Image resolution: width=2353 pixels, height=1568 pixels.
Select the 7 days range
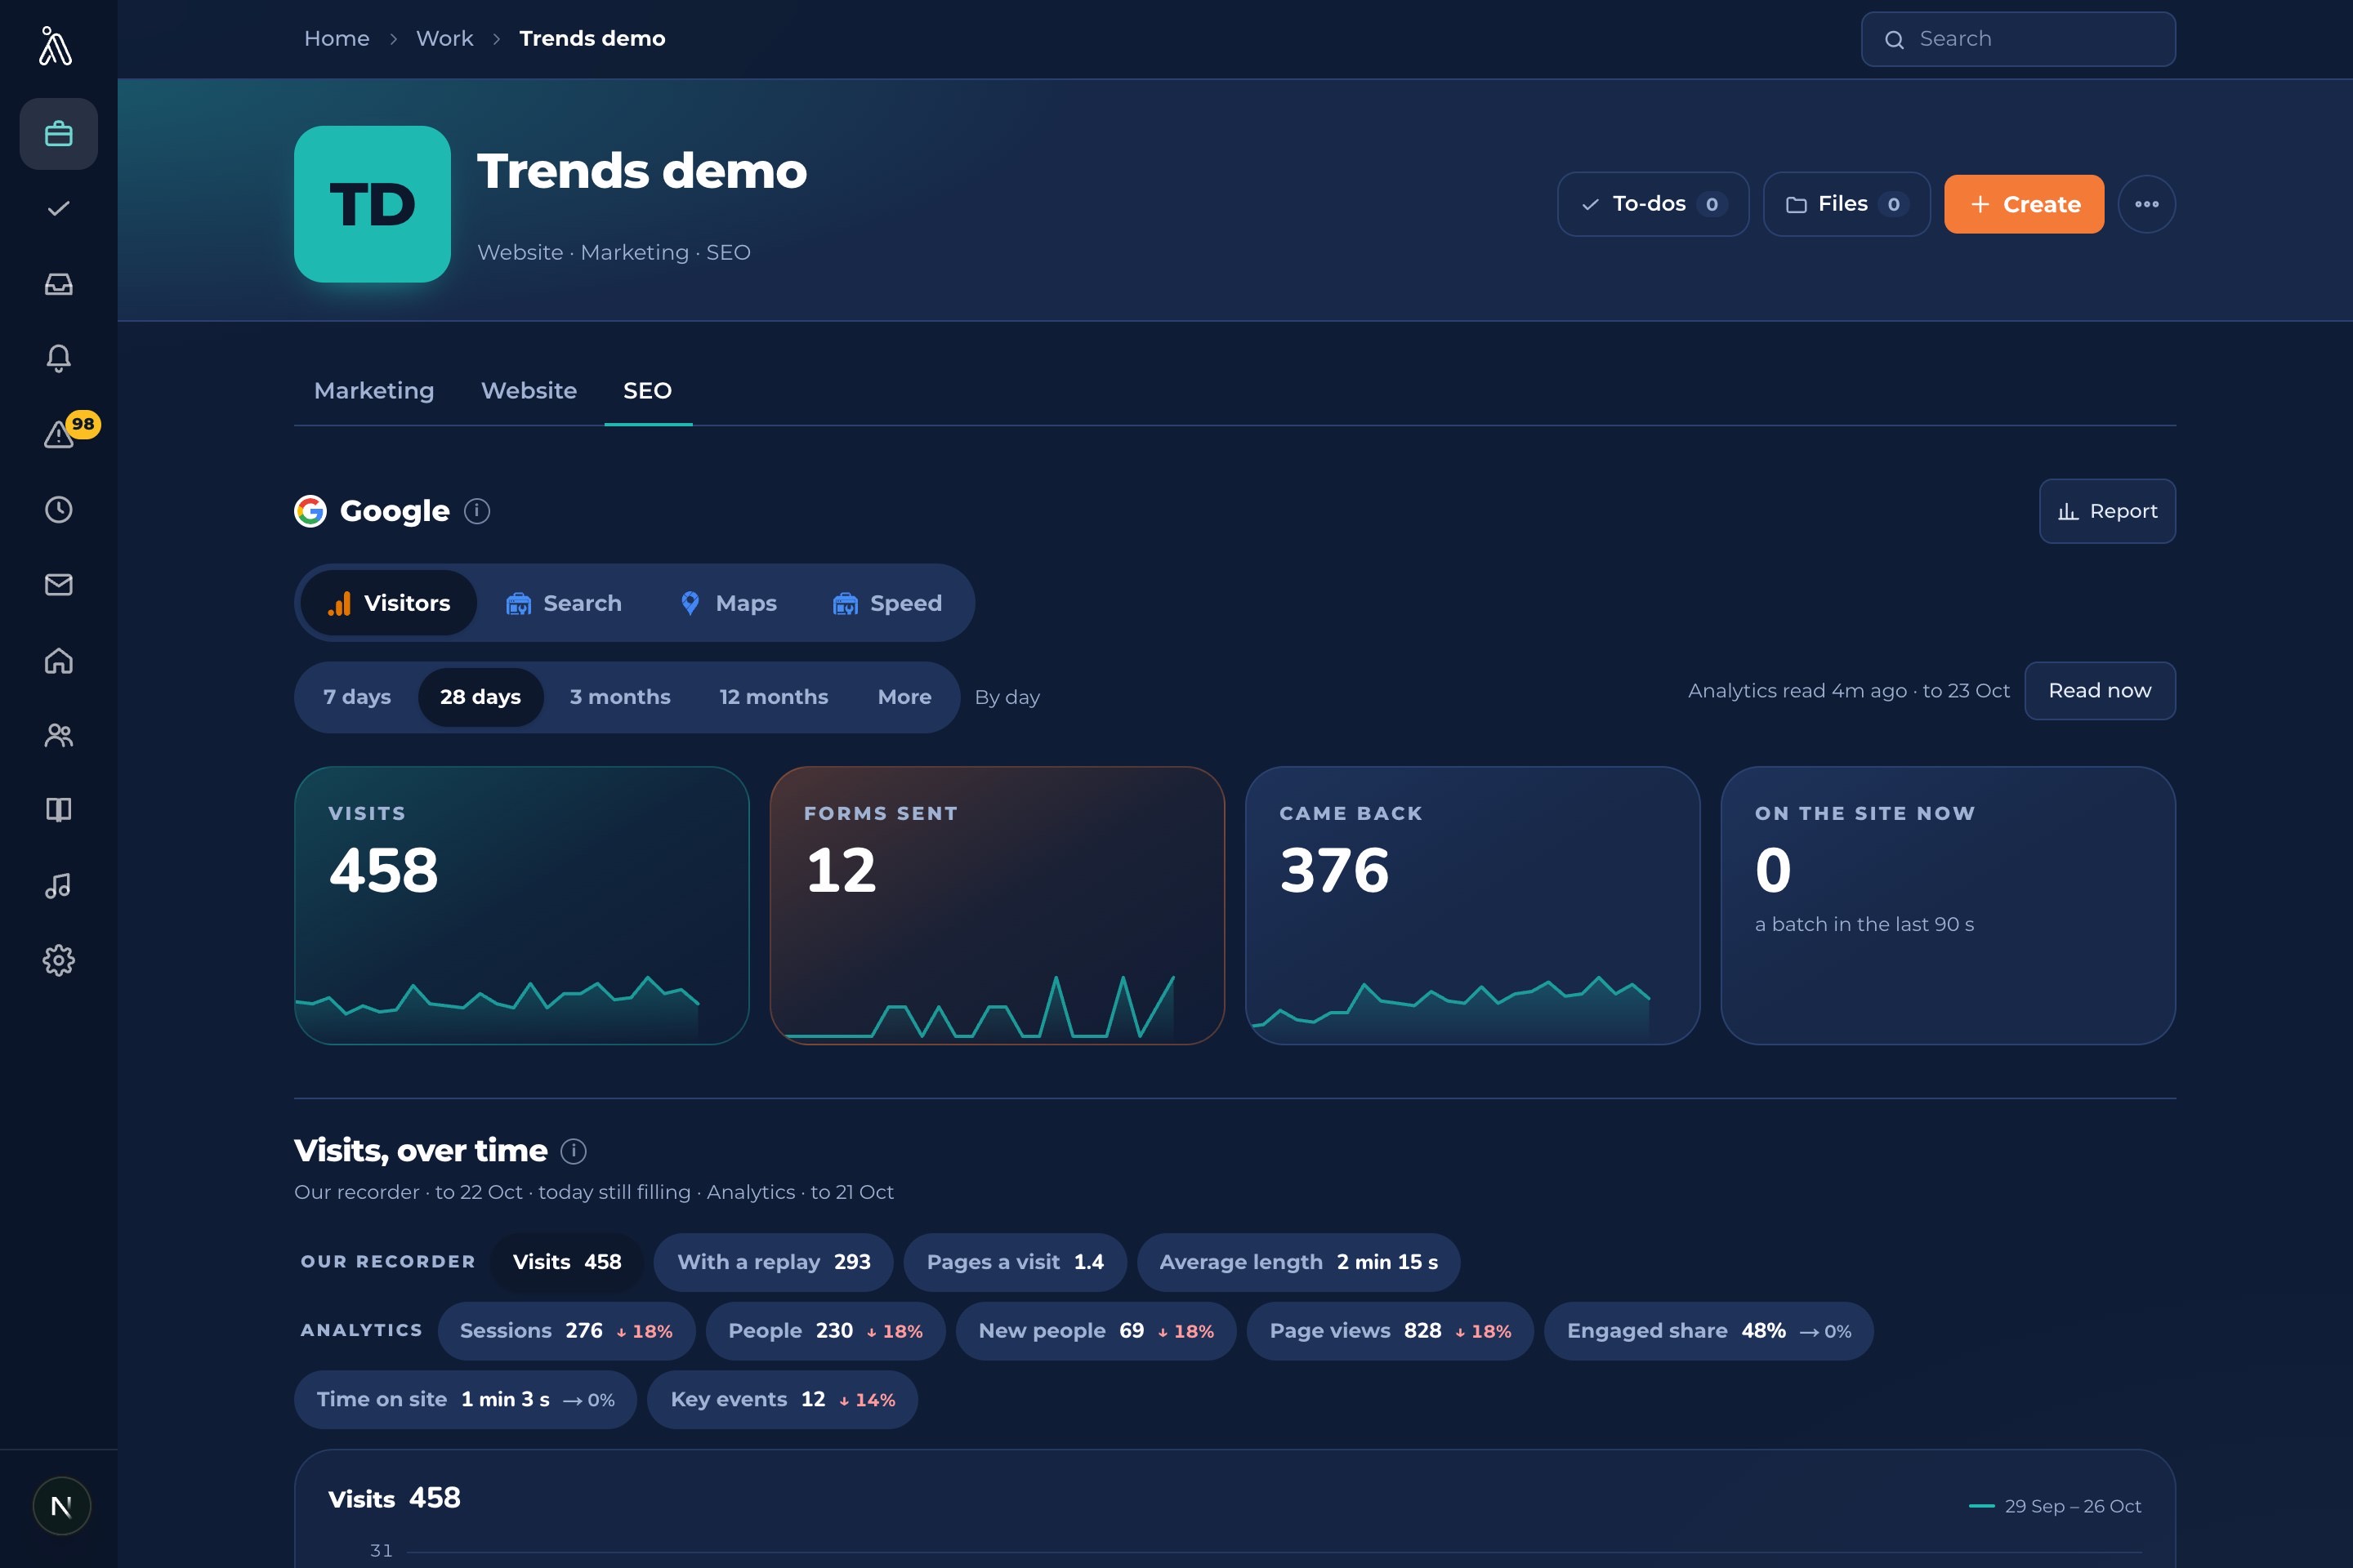[357, 697]
